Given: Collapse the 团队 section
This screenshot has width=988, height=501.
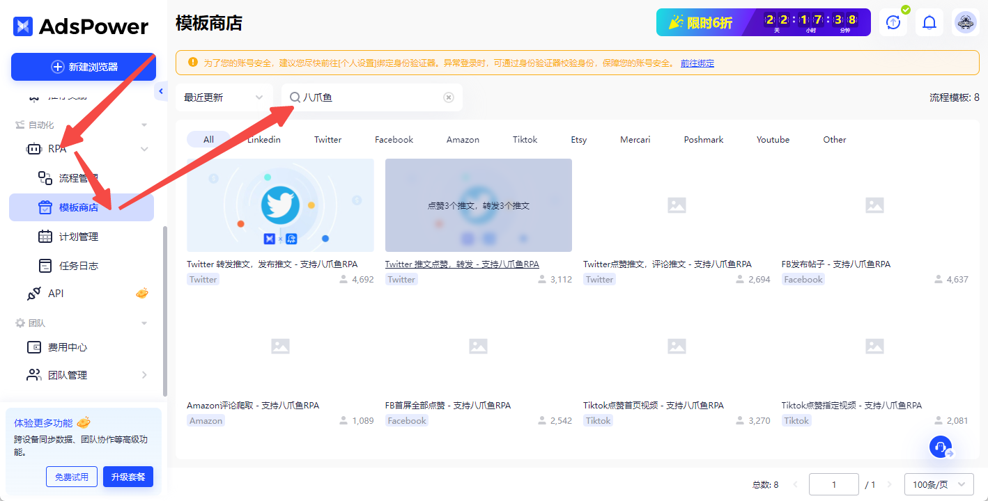Looking at the screenshot, I should 144,323.
